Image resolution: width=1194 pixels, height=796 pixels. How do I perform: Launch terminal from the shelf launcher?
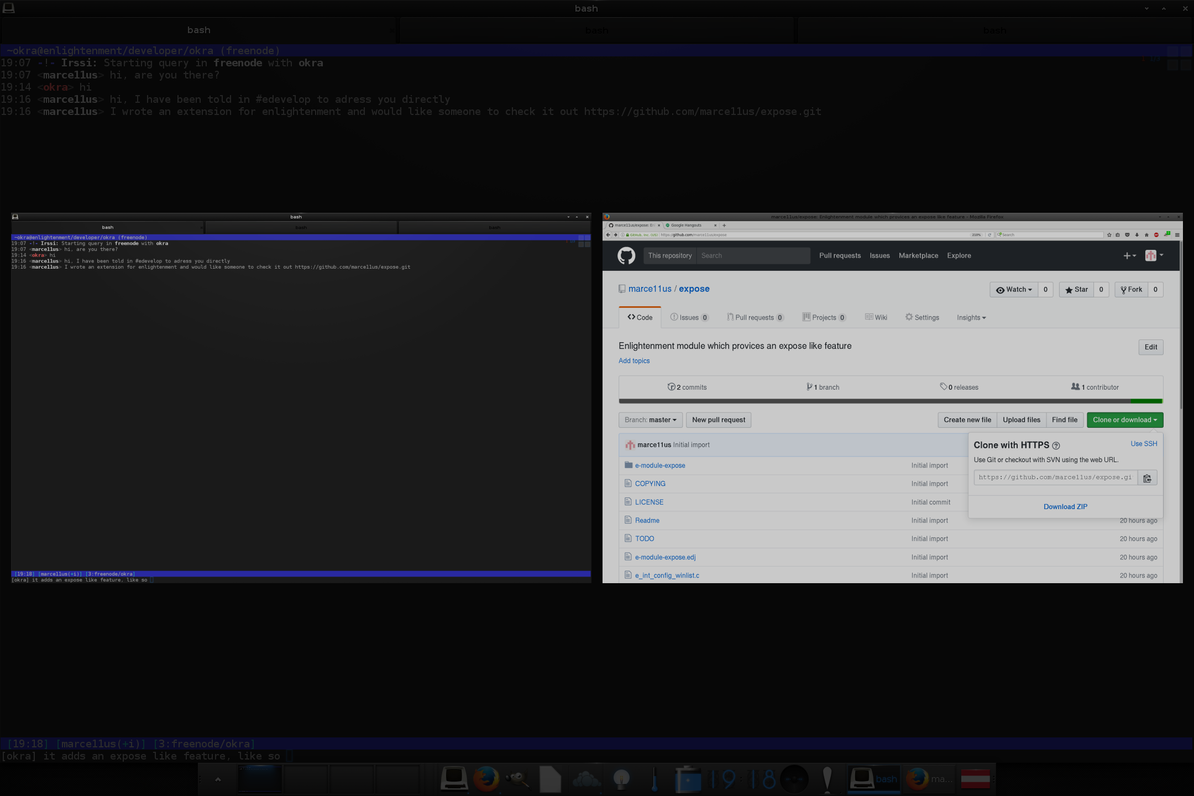pyautogui.click(x=454, y=779)
